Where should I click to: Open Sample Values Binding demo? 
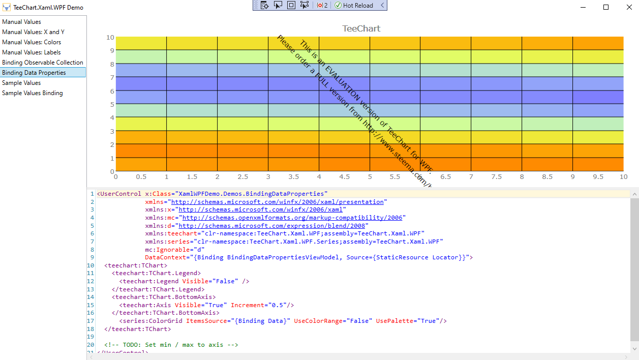click(x=43, y=93)
